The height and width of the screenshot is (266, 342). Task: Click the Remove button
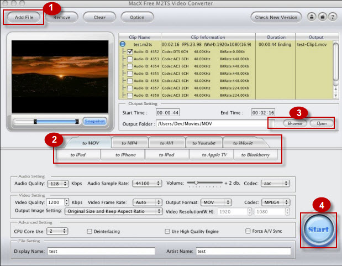(x=62, y=17)
